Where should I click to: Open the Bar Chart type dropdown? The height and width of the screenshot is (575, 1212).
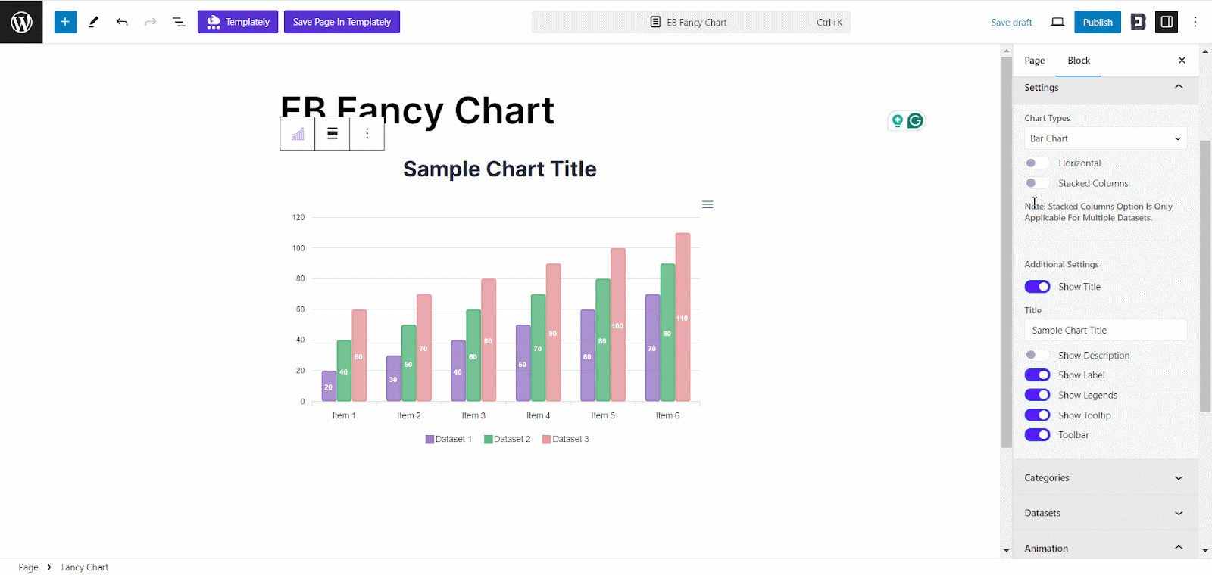point(1104,138)
